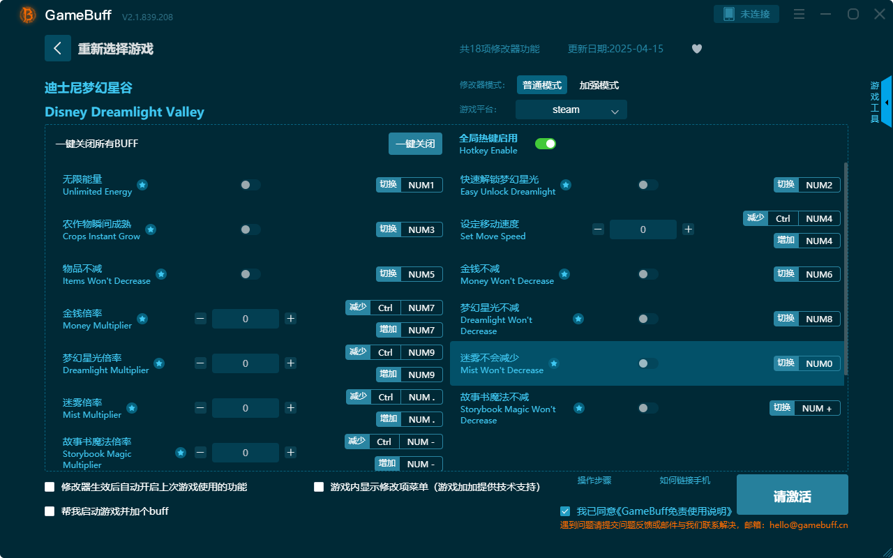Click the Mist Multiplier value field
The width and height of the screenshot is (893, 558).
(x=246, y=408)
